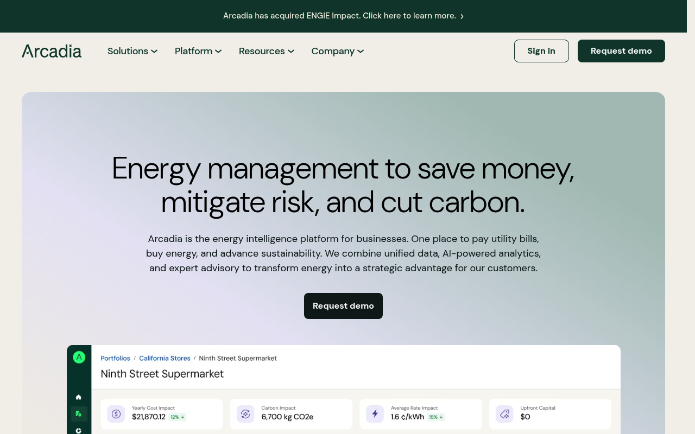
Task: Click the Carbon Impact label
Action: [x=279, y=408]
